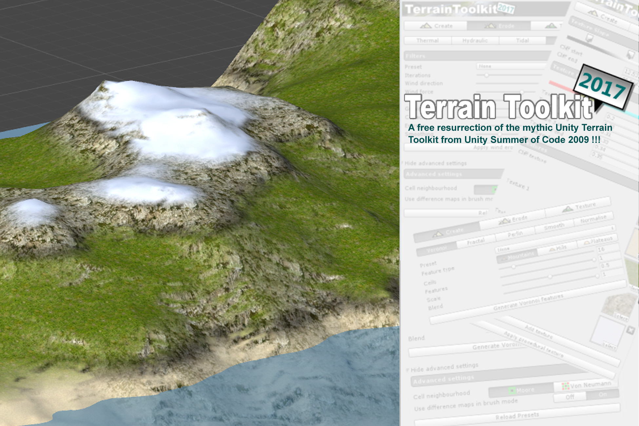Open the Create tab above the Thermal button
The image size is (639, 426).
(x=436, y=26)
